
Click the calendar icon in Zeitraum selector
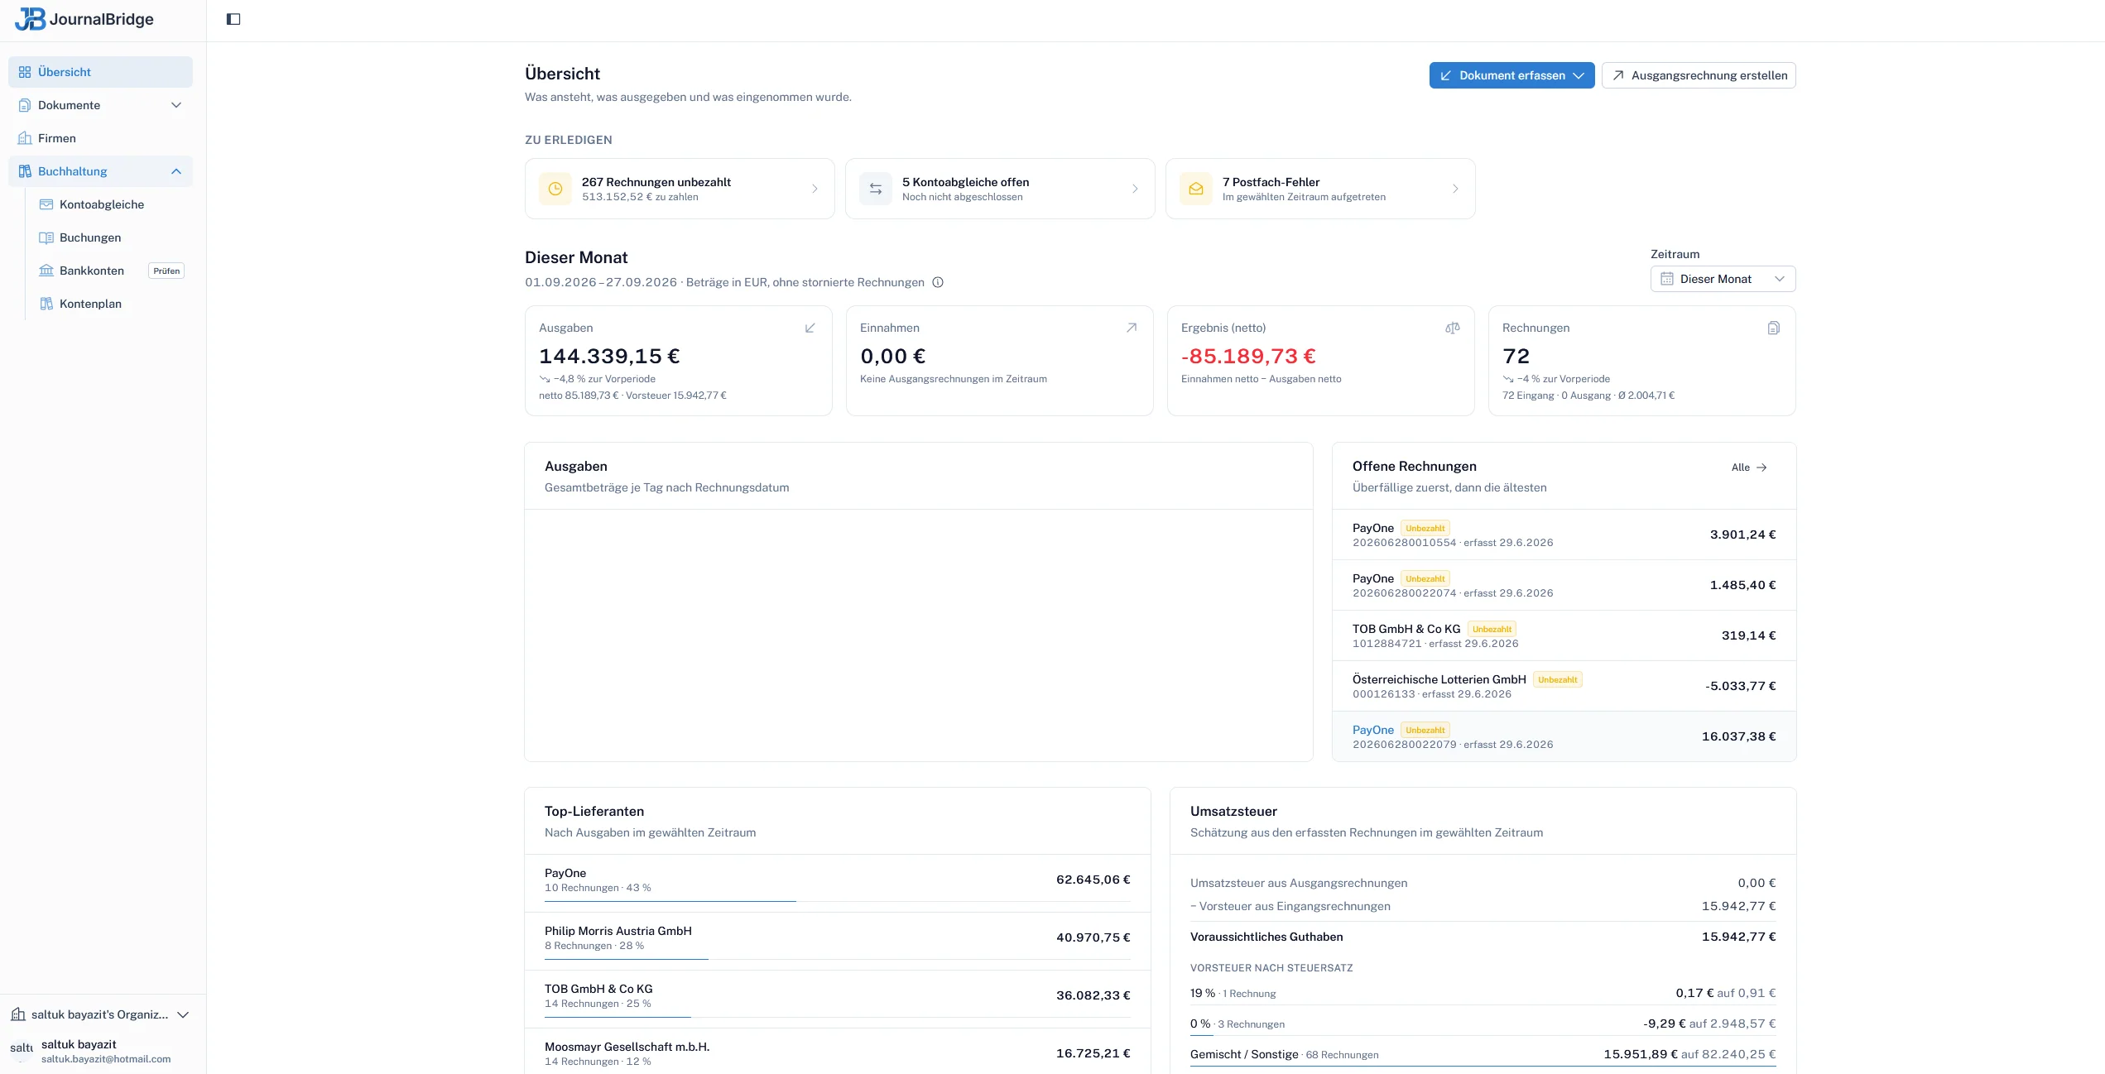tap(1667, 279)
